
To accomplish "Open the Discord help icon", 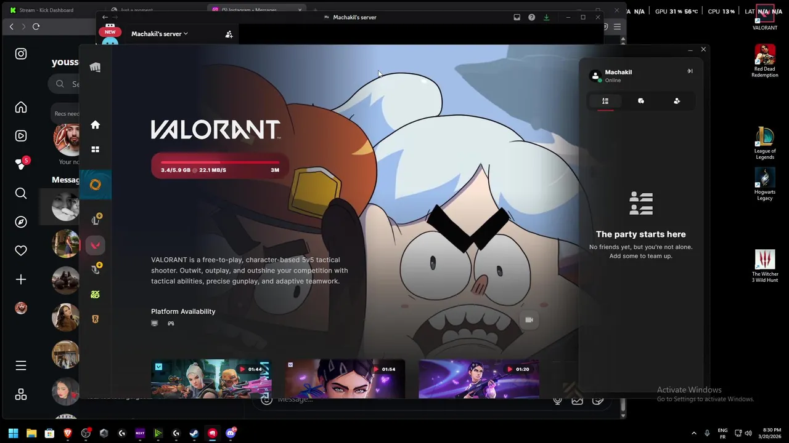I will coord(531,17).
